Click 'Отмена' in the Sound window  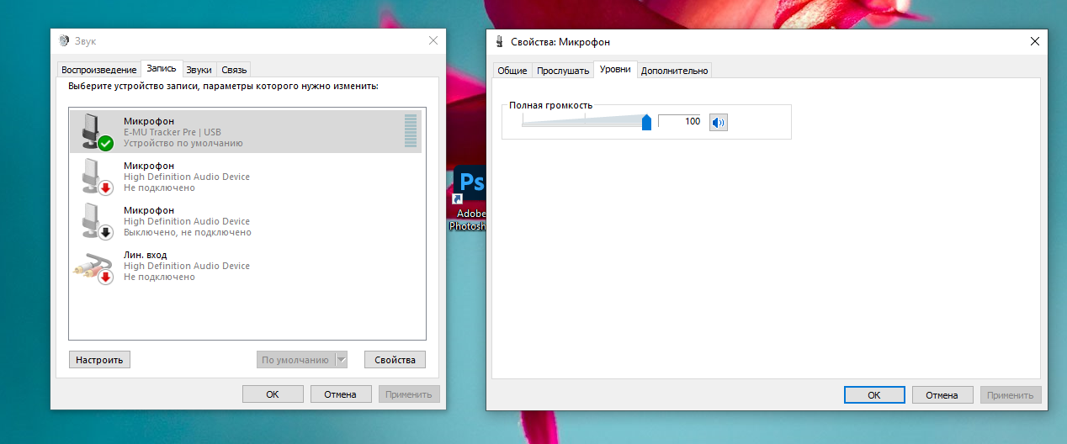pyautogui.click(x=341, y=394)
